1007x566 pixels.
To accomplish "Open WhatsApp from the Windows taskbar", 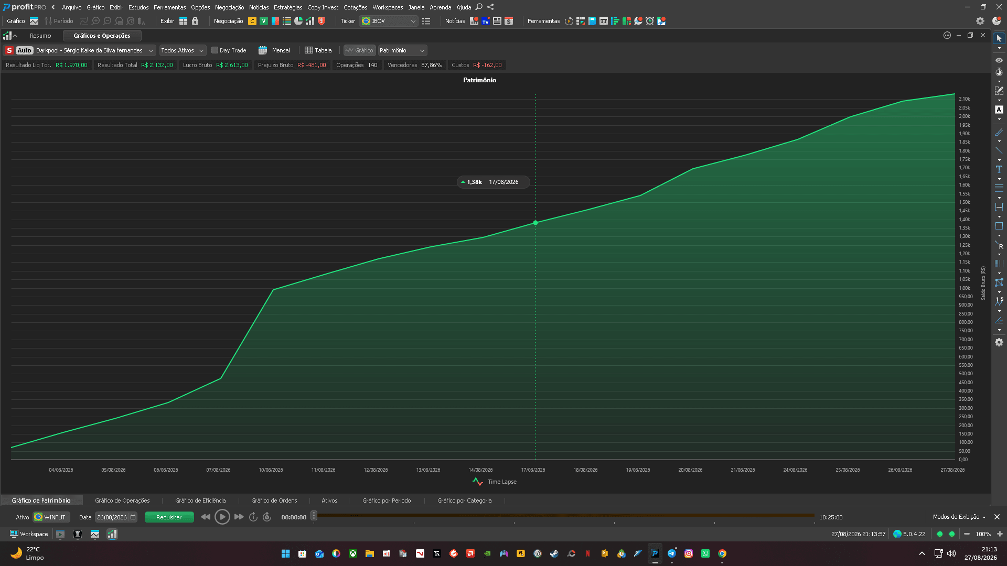I will [705, 553].
